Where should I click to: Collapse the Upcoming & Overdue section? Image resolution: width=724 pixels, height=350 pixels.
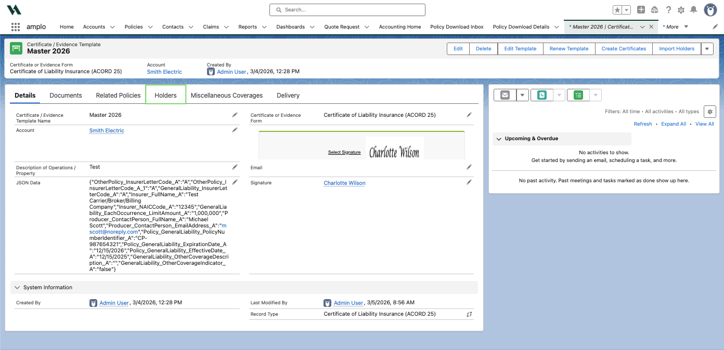[499, 139]
